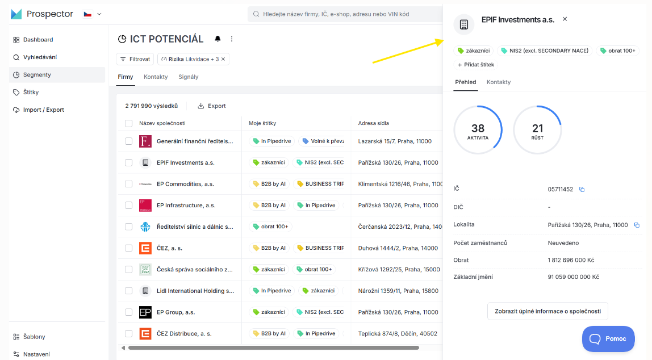Viewport: 652px width, 360px height.
Task: Click the notification bell next to ICT POTENCIÁL
Action: tap(218, 39)
